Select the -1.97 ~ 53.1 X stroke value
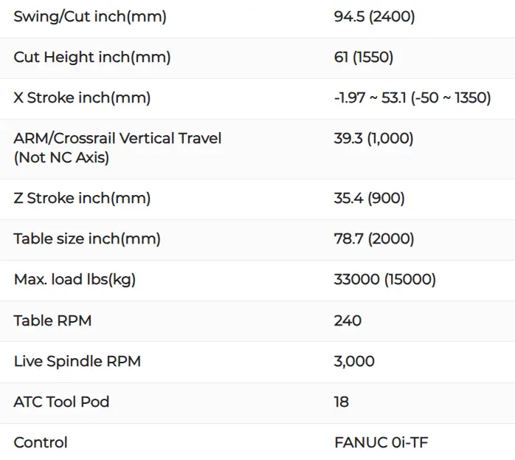The height and width of the screenshot is (460, 515). pos(412,97)
